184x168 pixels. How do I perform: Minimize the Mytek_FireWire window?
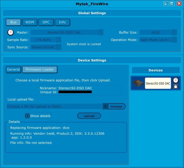click(x=166, y=4)
